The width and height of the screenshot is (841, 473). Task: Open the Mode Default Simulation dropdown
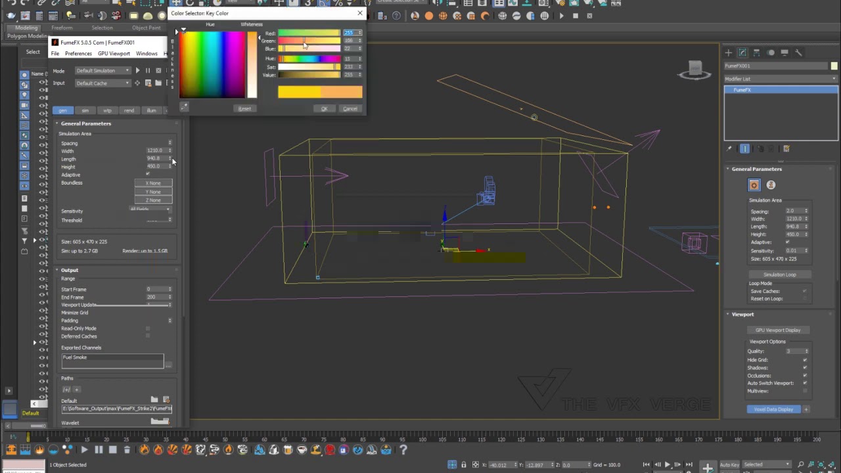(x=102, y=70)
